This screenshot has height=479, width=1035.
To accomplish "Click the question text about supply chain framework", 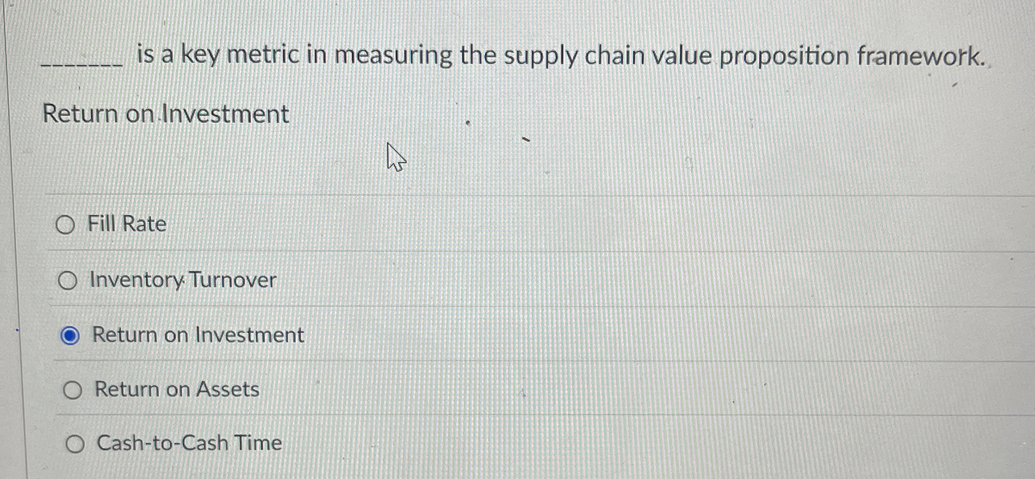I will click(x=517, y=56).
